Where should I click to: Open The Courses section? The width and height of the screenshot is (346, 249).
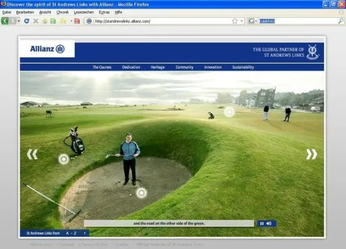[102, 67]
